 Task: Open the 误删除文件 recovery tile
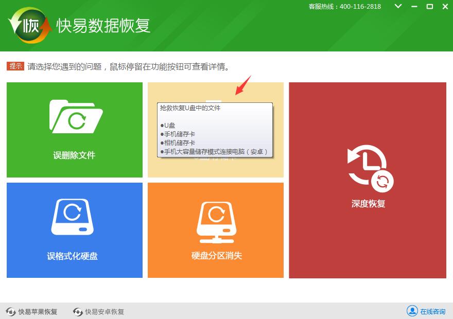[x=75, y=130]
